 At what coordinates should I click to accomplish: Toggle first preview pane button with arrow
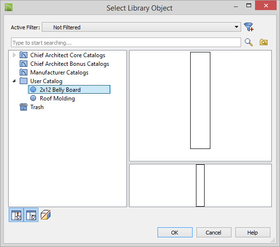pos(16,215)
